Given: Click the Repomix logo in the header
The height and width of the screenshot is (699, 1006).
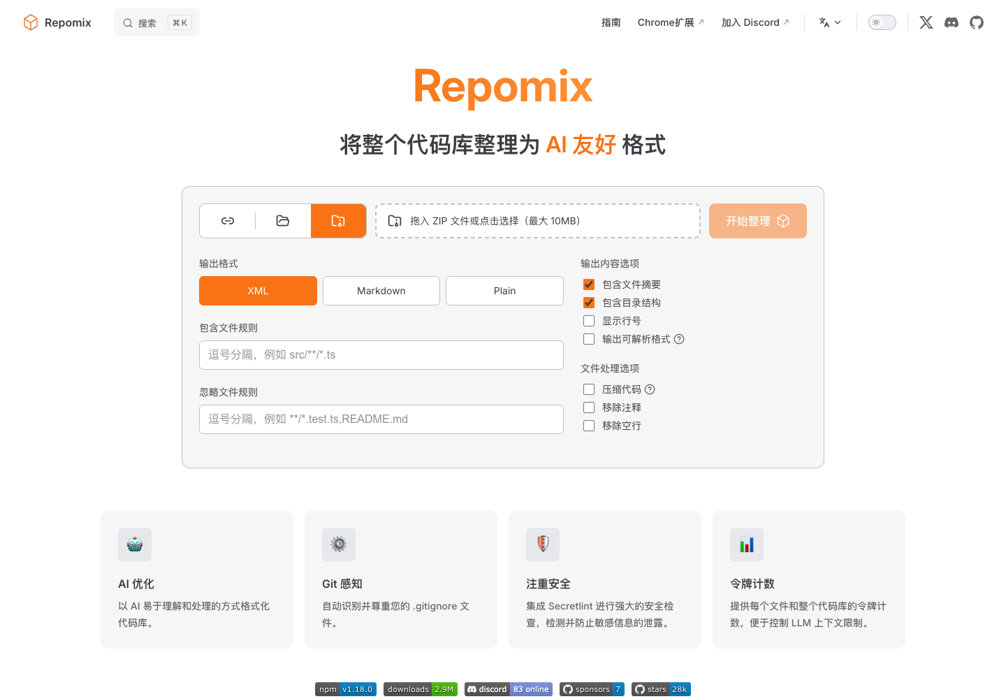Looking at the screenshot, I should tap(57, 22).
